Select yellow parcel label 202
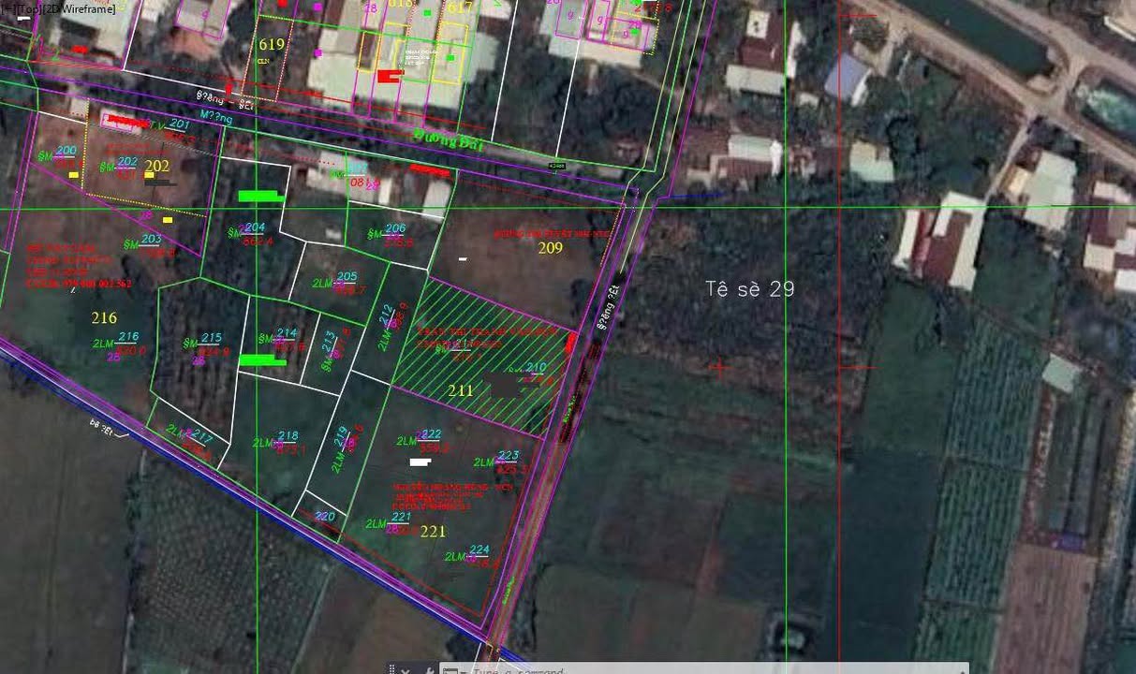This screenshot has width=1136, height=674. click(x=157, y=166)
